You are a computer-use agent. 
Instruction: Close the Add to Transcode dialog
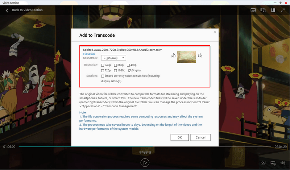point(215,32)
